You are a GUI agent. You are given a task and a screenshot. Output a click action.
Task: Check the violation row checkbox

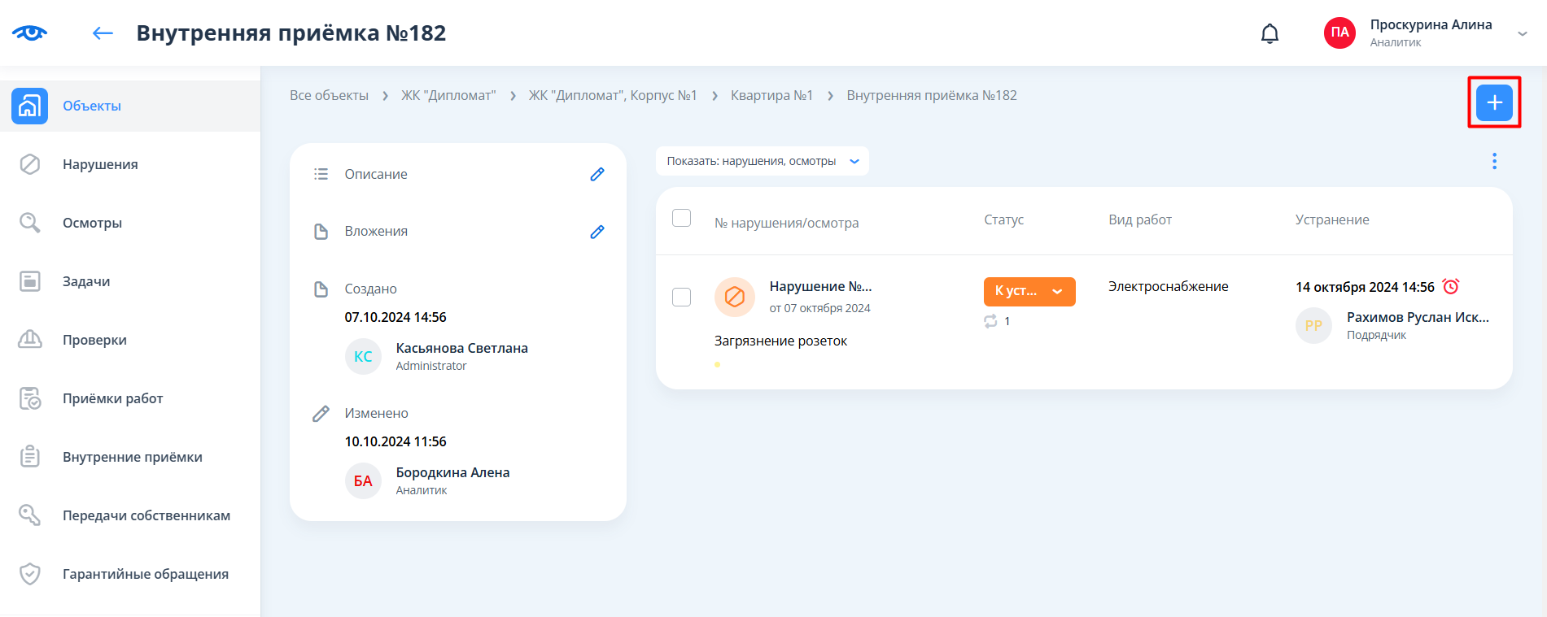(x=681, y=297)
